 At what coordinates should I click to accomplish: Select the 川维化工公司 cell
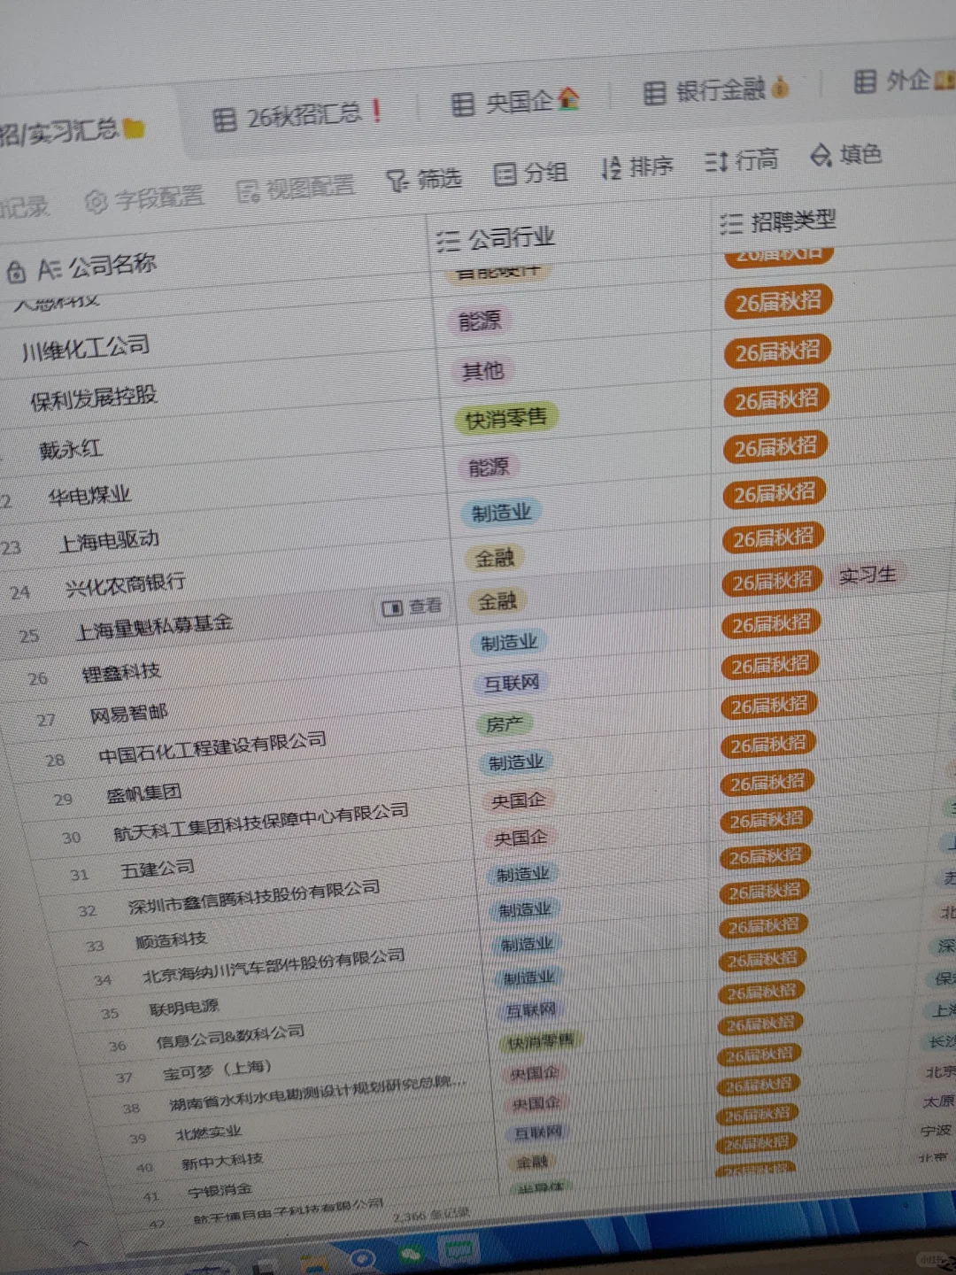tap(86, 347)
